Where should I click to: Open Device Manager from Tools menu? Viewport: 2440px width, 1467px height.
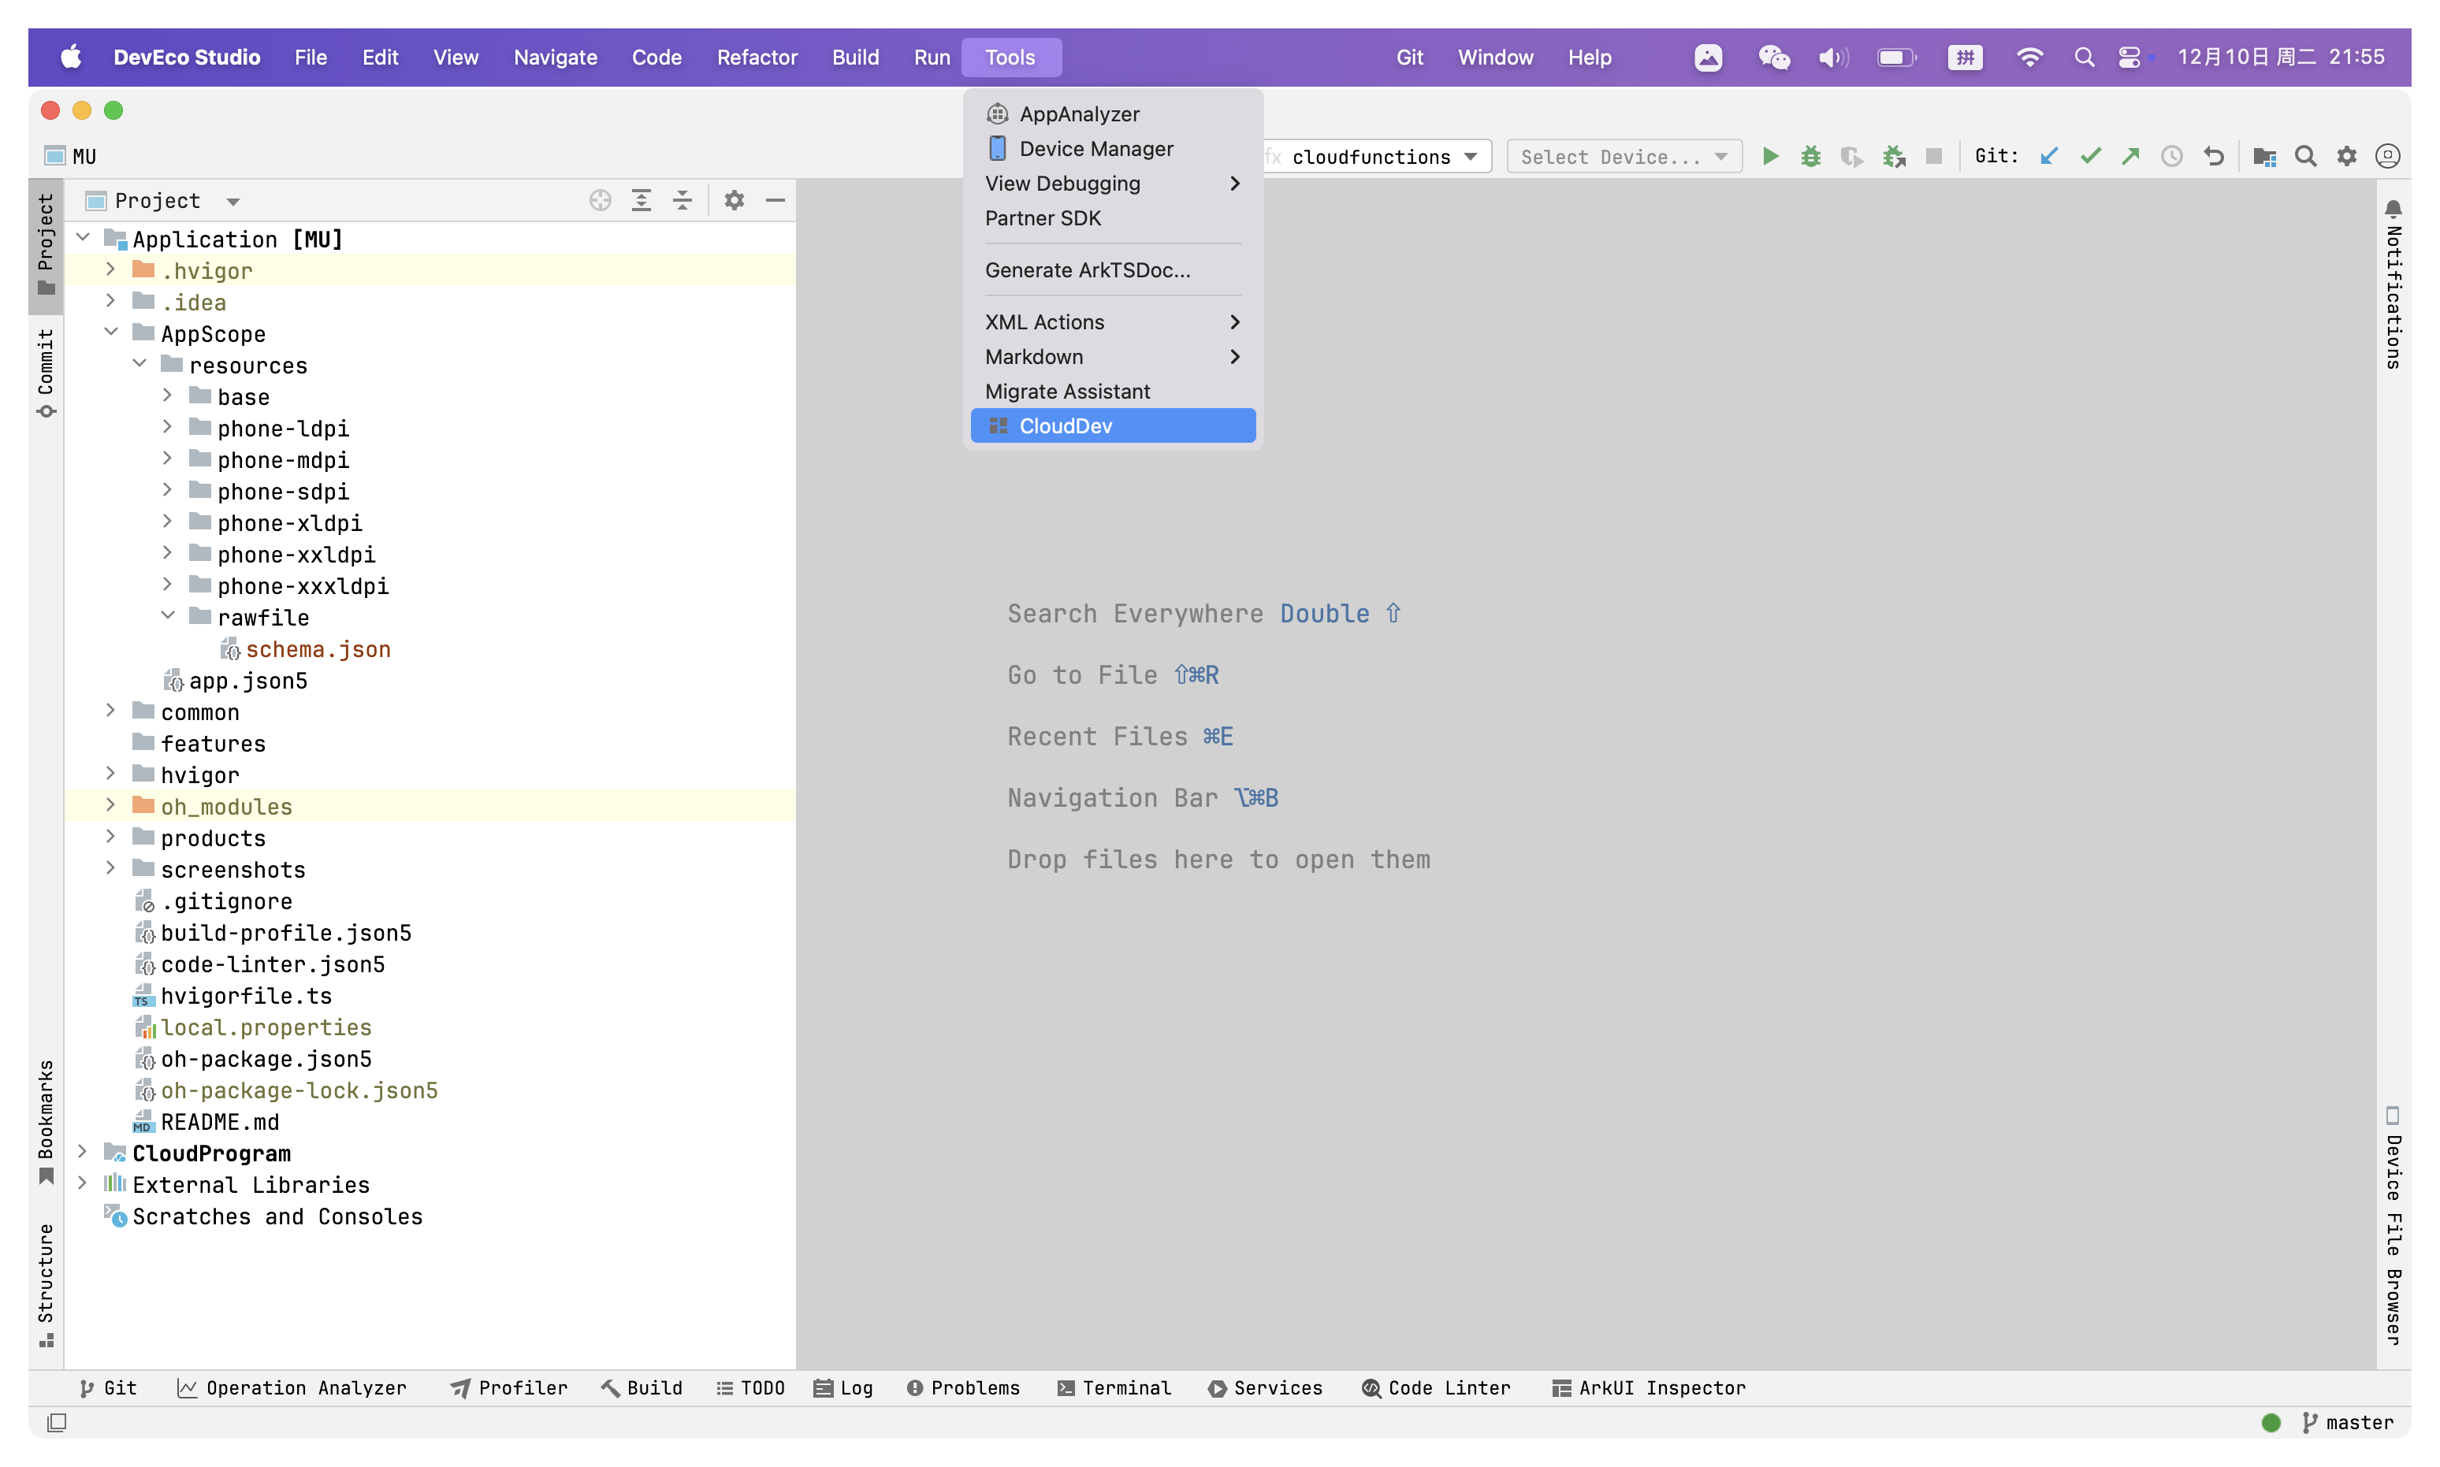click(x=1112, y=148)
